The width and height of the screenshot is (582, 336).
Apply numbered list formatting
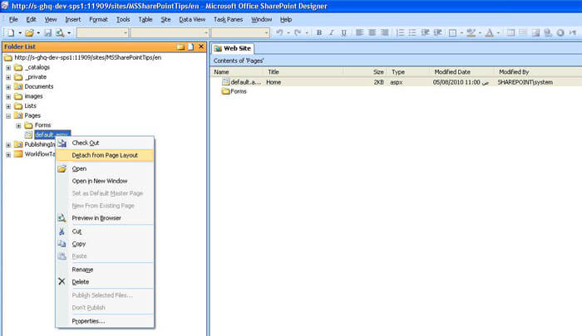[x=400, y=32]
